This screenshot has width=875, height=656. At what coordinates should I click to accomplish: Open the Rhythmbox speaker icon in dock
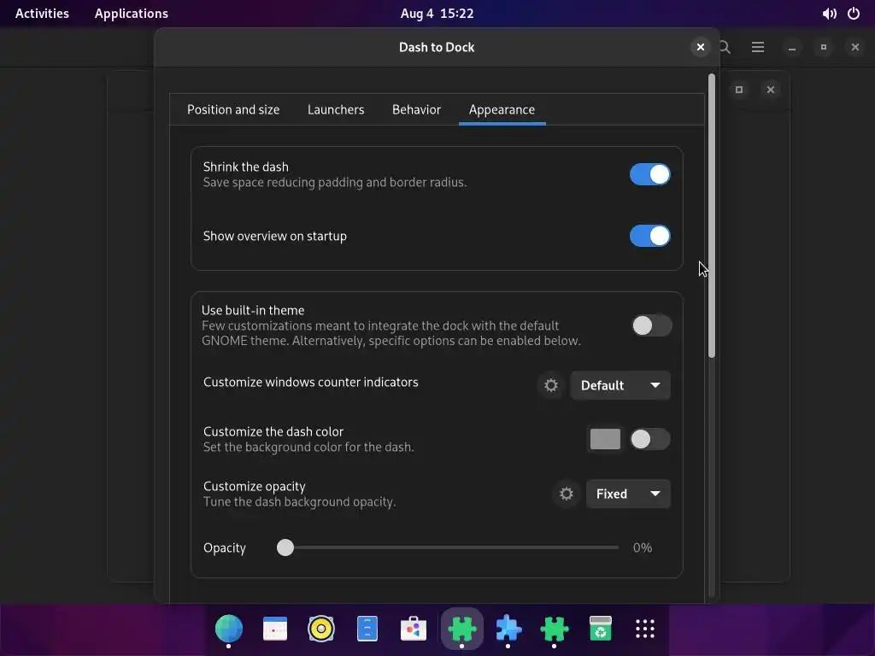[321, 629]
